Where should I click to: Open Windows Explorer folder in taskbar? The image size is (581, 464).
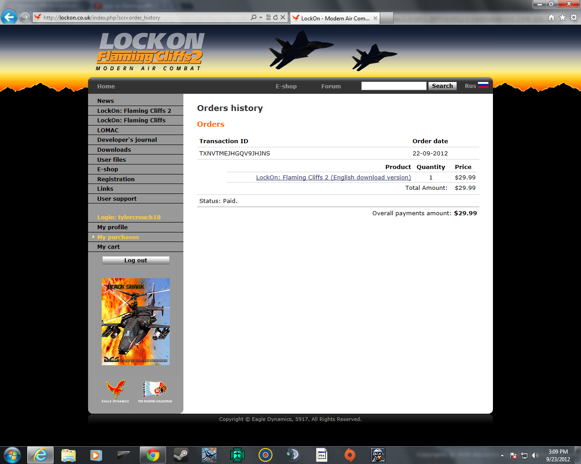coord(68,454)
